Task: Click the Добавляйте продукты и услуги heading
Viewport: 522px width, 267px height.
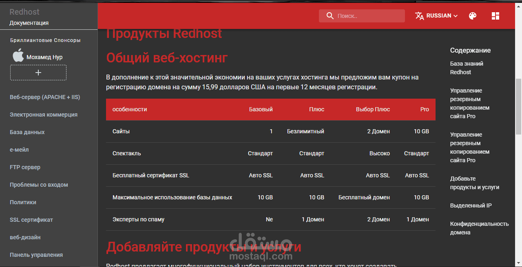Action: 203,247
